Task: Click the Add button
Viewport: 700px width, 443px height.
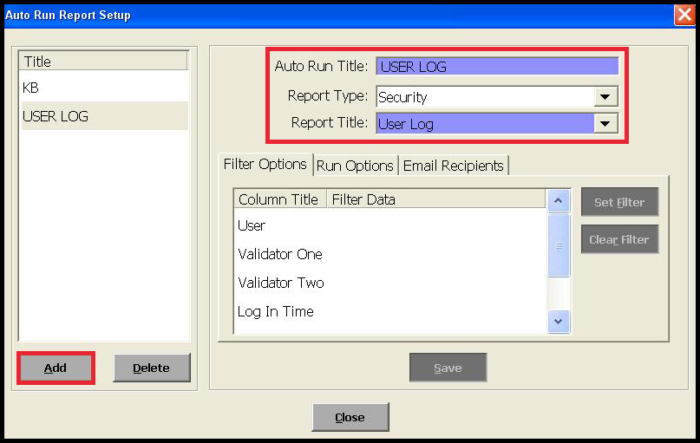Action: 56,368
